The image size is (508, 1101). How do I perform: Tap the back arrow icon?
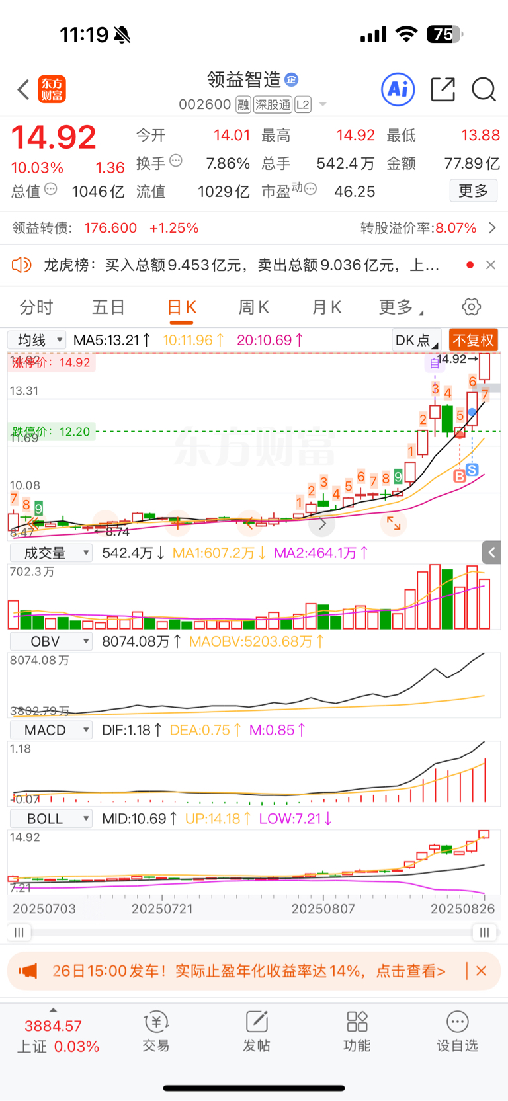point(24,89)
